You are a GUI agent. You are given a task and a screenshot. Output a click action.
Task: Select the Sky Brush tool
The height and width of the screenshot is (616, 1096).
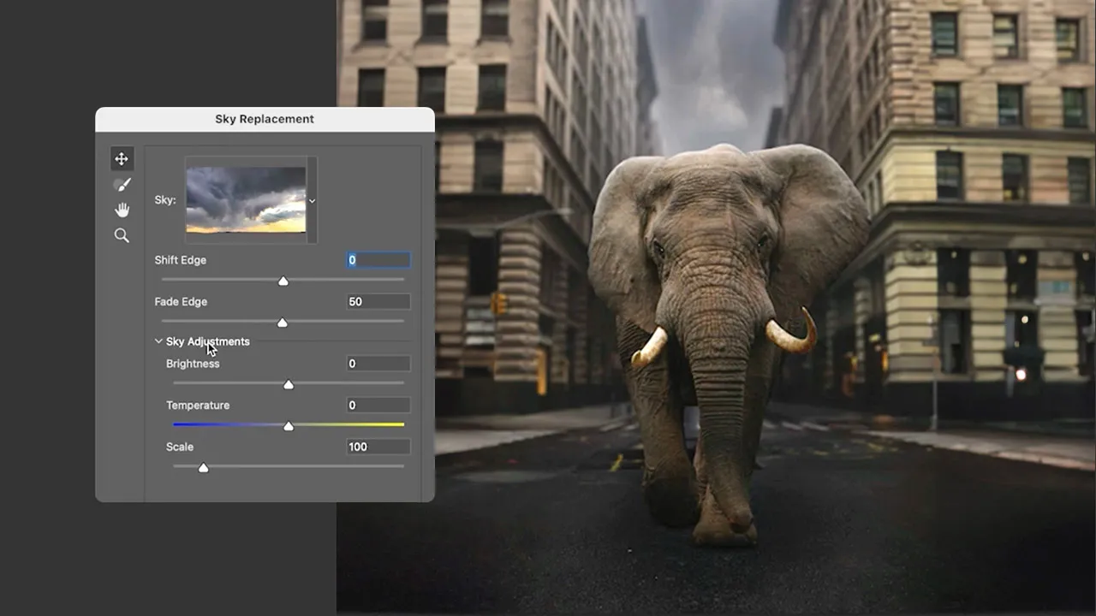[x=122, y=185]
